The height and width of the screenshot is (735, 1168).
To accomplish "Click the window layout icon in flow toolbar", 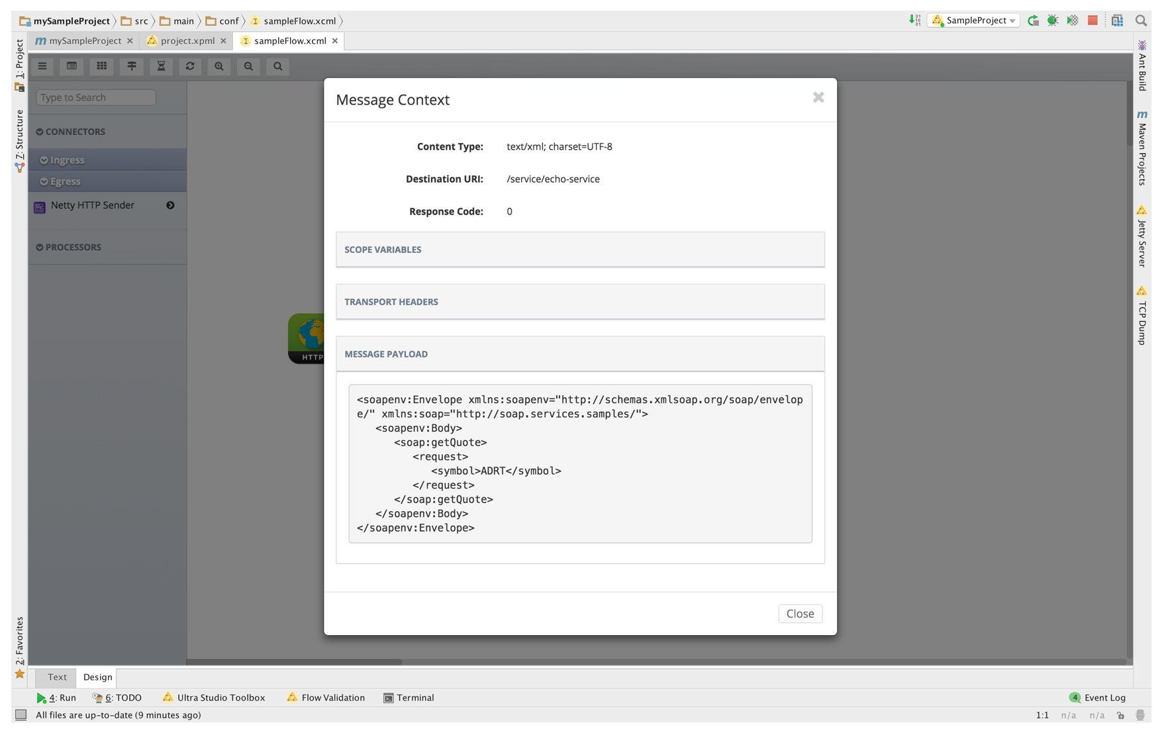I will pyautogui.click(x=72, y=66).
